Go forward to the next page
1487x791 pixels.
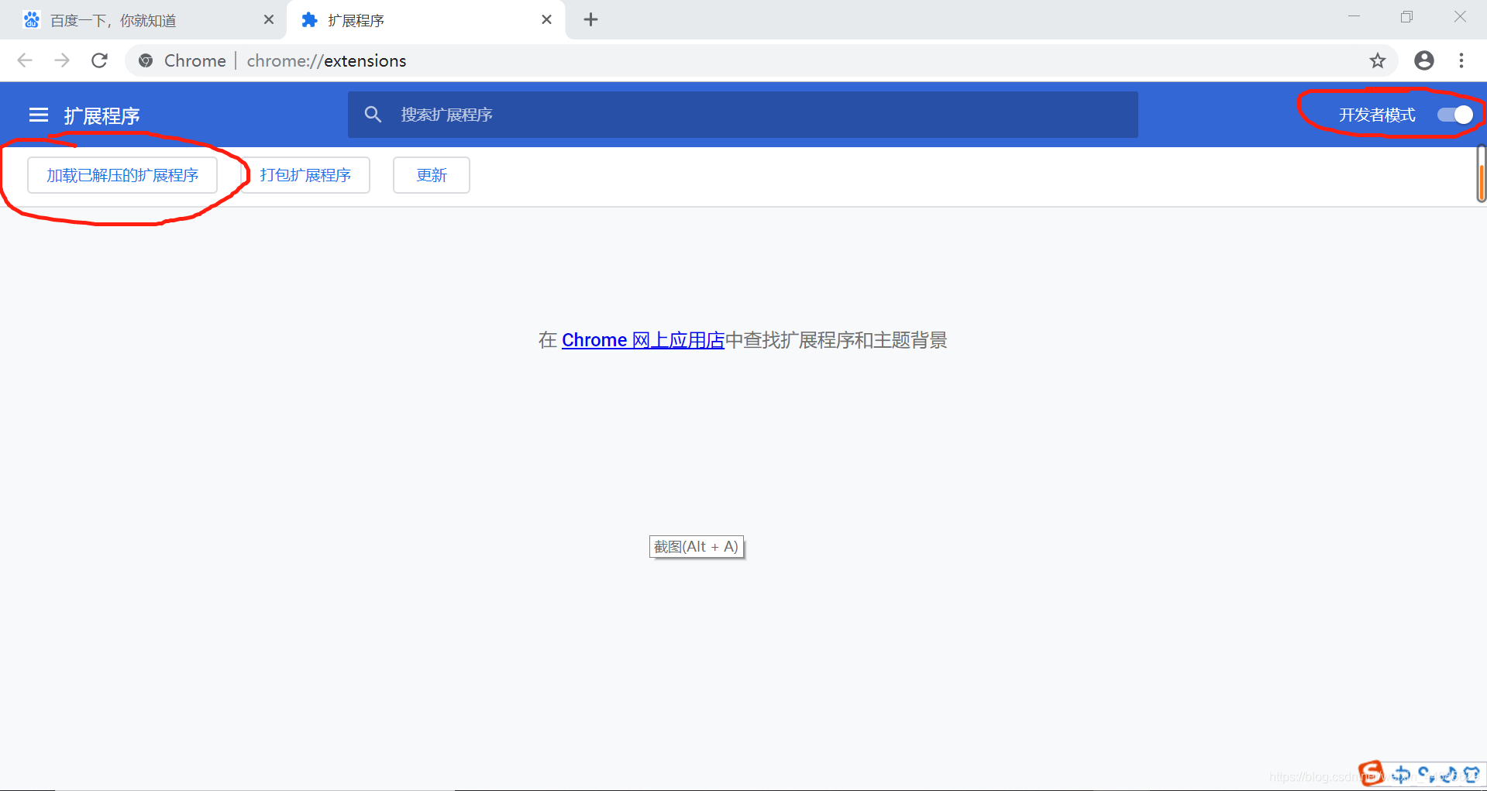[x=62, y=60]
